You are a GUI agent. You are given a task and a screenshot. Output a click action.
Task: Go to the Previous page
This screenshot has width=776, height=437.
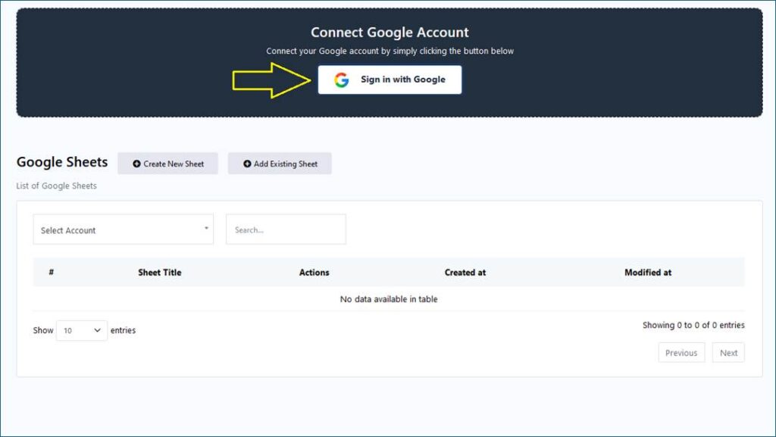point(681,353)
